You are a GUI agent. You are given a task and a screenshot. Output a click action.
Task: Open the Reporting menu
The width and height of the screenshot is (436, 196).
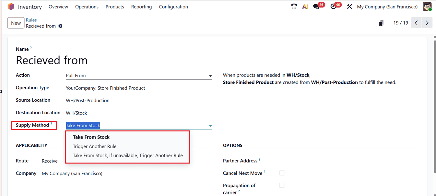141,6
